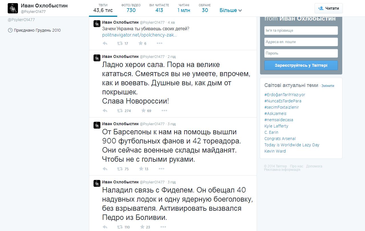Retweet the 'Зачем Украина' tweet

[x=120, y=43]
